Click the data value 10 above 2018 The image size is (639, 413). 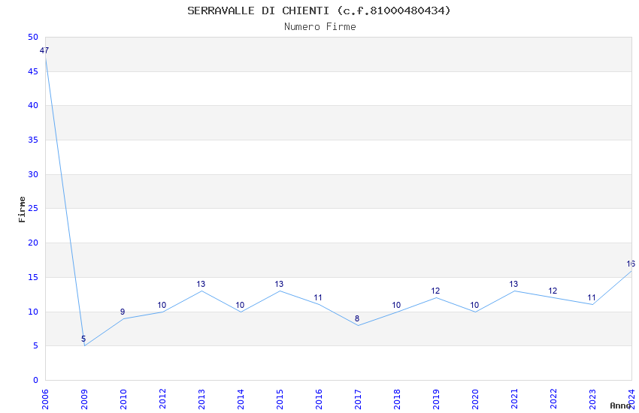[396, 305]
